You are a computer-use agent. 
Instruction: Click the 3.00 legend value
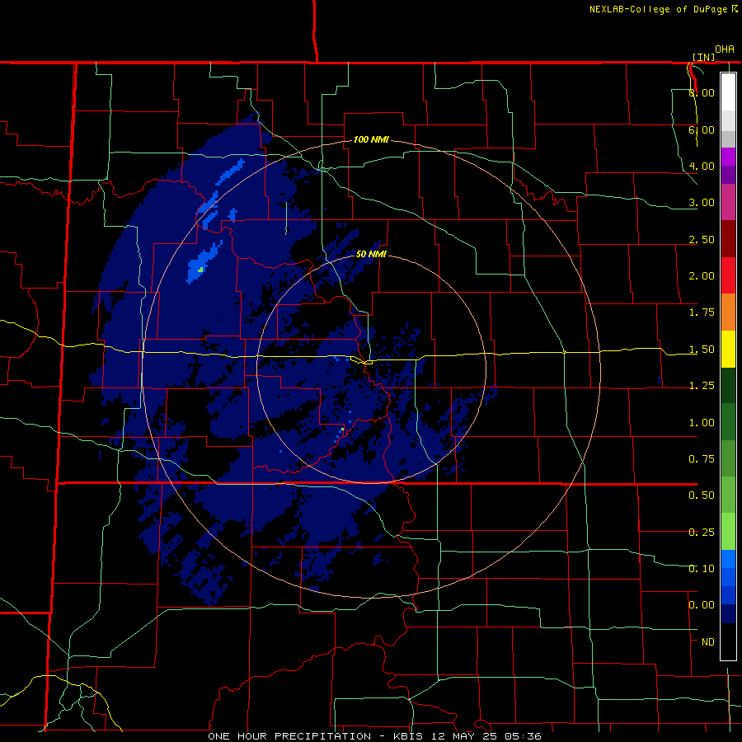point(702,203)
